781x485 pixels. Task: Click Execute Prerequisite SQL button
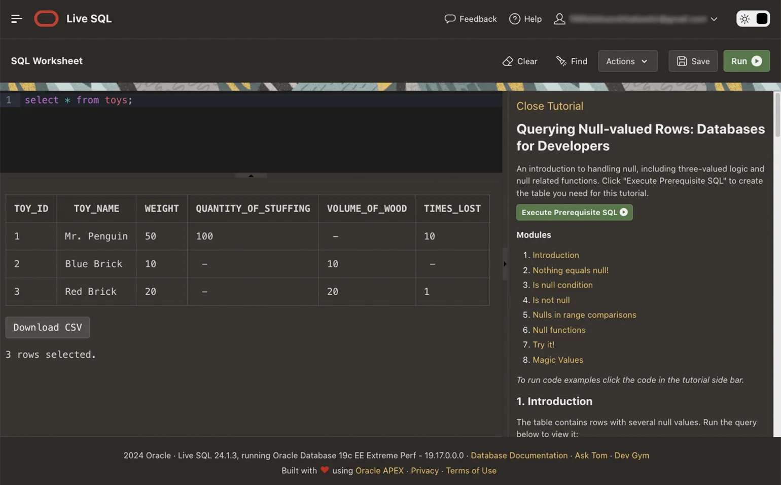(574, 212)
